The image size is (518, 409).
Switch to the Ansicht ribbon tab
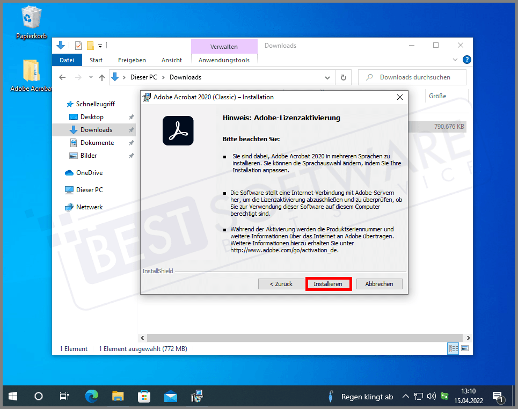tap(171, 60)
